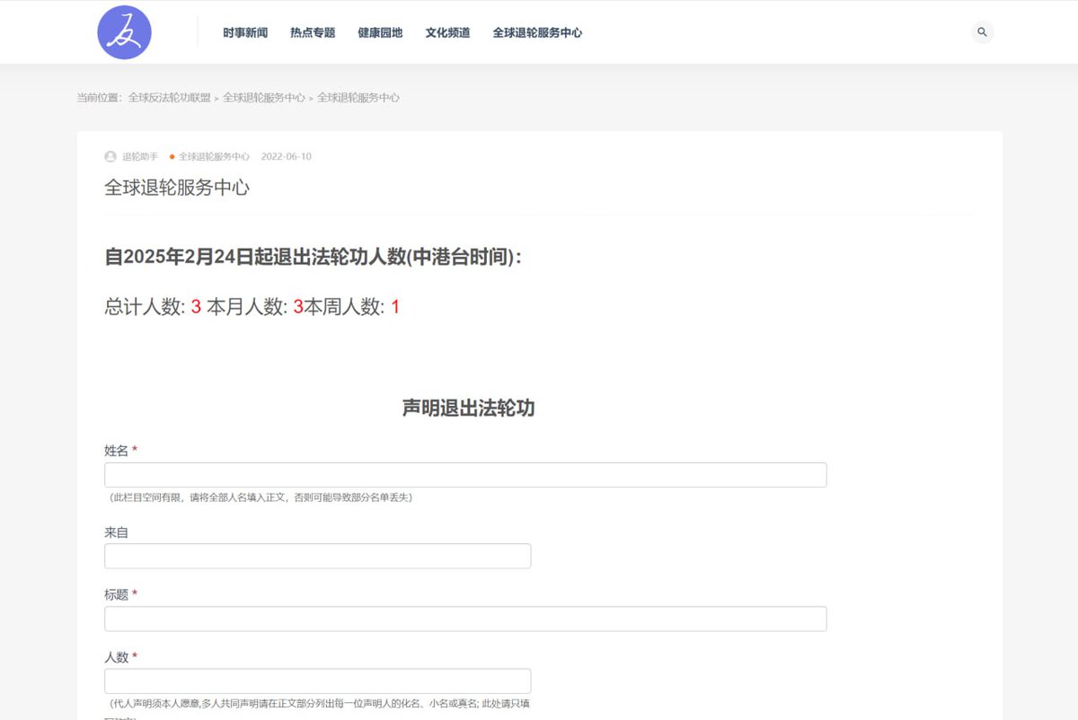Click inside the 来自 input field

click(x=317, y=556)
